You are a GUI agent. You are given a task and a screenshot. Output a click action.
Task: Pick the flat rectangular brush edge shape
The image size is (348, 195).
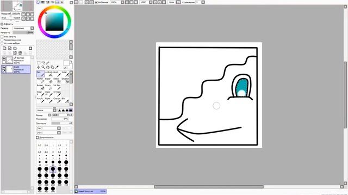click(x=71, y=110)
